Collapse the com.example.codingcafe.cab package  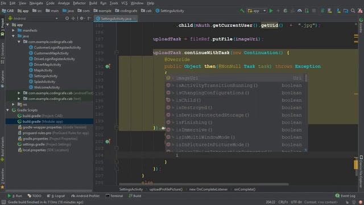[x=19, y=42]
